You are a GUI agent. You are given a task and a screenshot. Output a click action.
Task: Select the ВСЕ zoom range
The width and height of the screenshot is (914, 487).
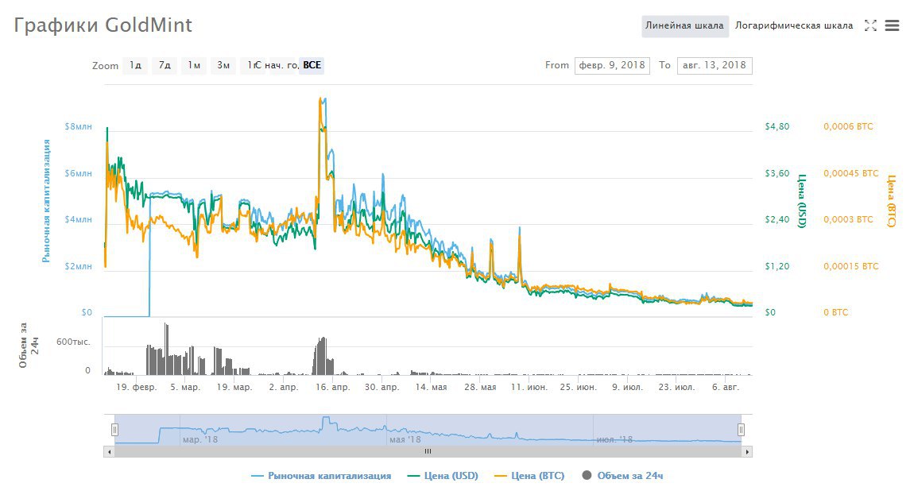tap(312, 65)
